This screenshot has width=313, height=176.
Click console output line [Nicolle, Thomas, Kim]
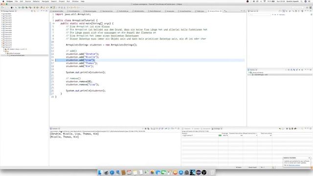pyautogui.click(x=65, y=137)
